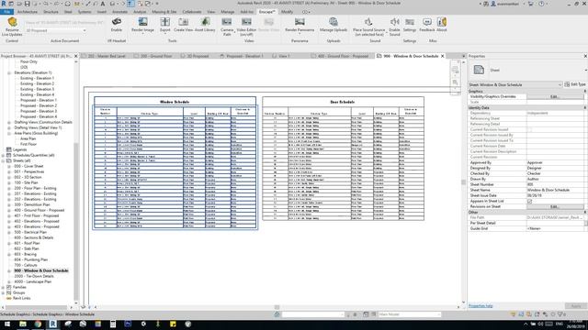This screenshot has width=588, height=330.
Task: Expand the Groups node in Project Browser
Action: pos(4,292)
